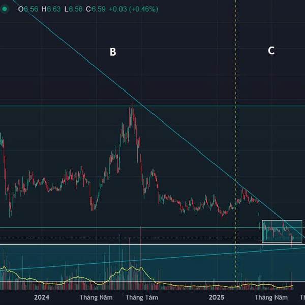Select the small highlighted rectangle near price lows

pos(282,231)
